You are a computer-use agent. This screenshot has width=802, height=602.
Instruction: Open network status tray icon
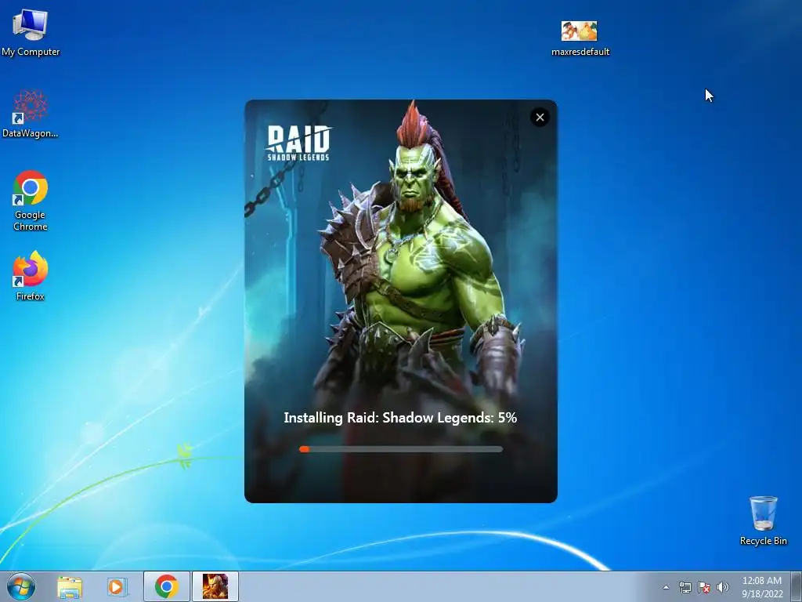tap(685, 587)
